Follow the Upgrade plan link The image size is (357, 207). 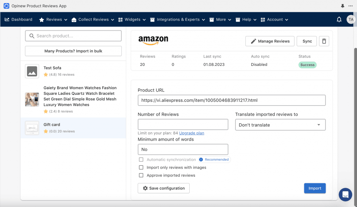click(x=192, y=133)
